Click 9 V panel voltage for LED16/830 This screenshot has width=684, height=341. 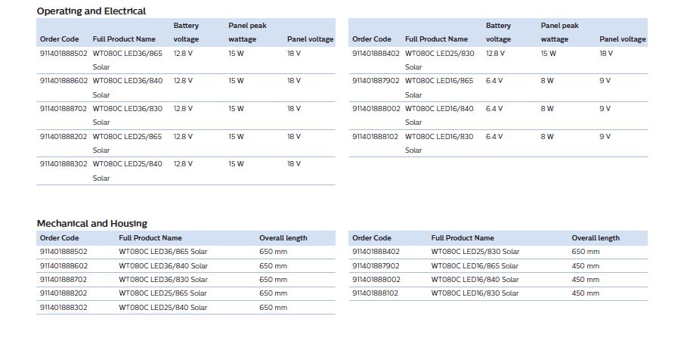click(605, 136)
